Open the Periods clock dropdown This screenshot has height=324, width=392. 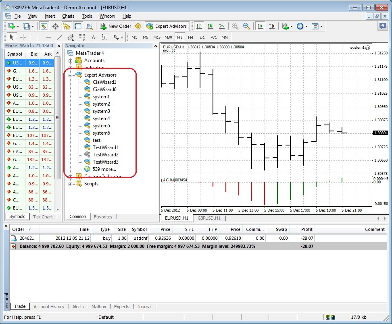click(306, 27)
